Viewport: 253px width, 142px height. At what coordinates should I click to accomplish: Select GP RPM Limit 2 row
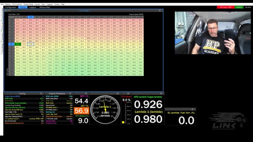pyautogui.click(x=59, y=110)
